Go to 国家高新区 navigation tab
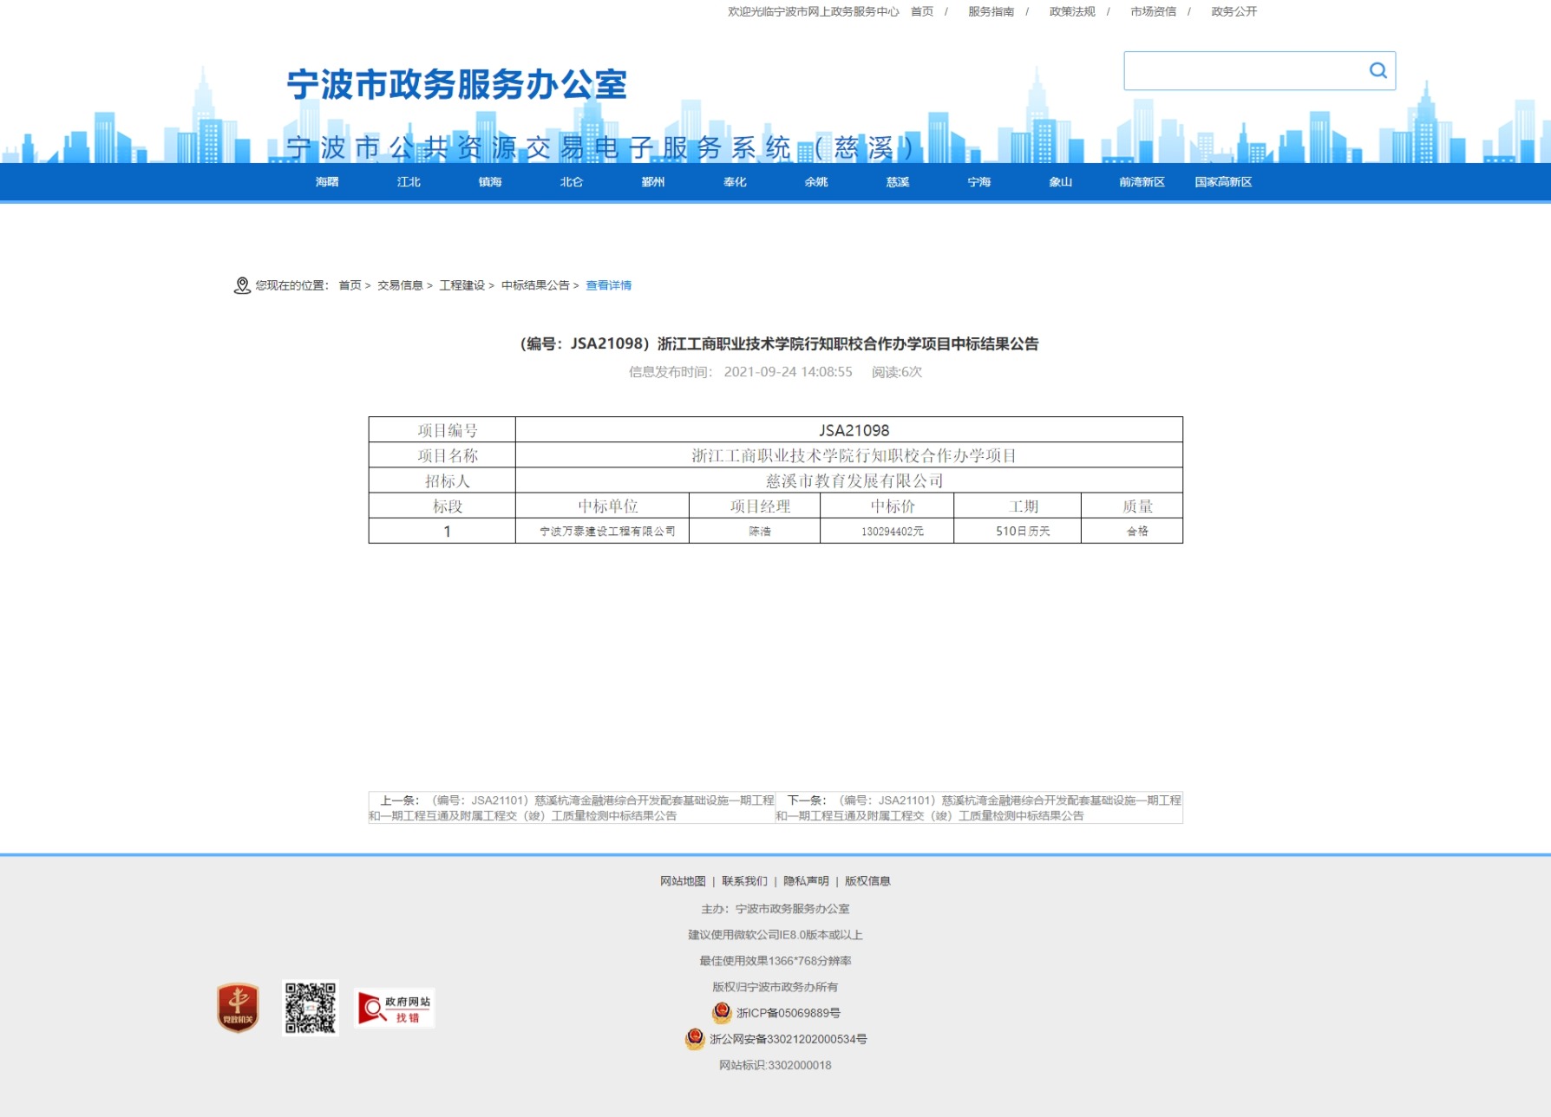 point(1223,182)
